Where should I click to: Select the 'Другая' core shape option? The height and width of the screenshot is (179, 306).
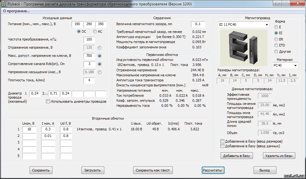click(276, 52)
